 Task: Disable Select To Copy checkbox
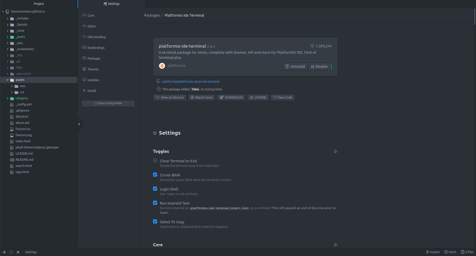155,221
